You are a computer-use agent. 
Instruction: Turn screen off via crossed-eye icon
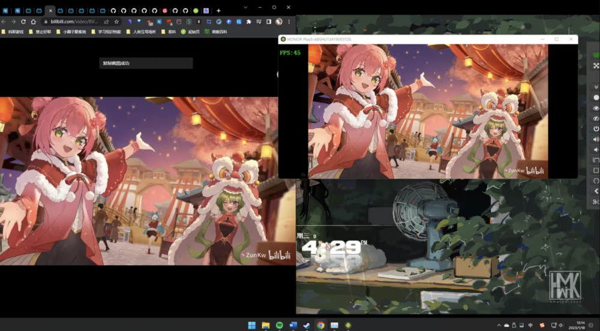596,119
